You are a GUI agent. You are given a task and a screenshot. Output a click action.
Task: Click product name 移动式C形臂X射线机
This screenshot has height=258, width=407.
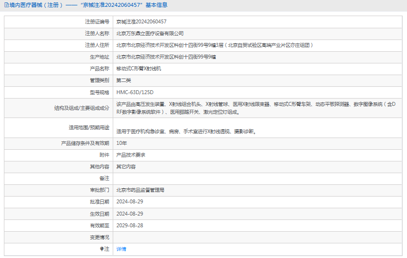tap(139, 69)
